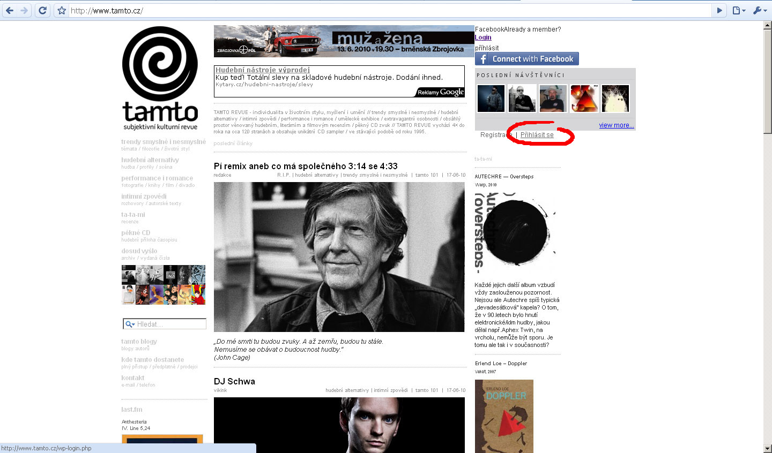This screenshot has height=453, width=772.
Task: Open the page menu dropdown
Action: [x=739, y=10]
